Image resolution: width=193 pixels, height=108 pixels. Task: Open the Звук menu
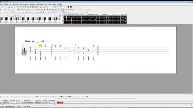pyautogui.click(x=46, y=4)
